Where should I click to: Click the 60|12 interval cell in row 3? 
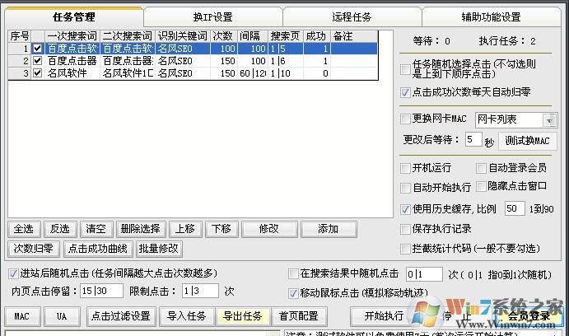tap(253, 73)
